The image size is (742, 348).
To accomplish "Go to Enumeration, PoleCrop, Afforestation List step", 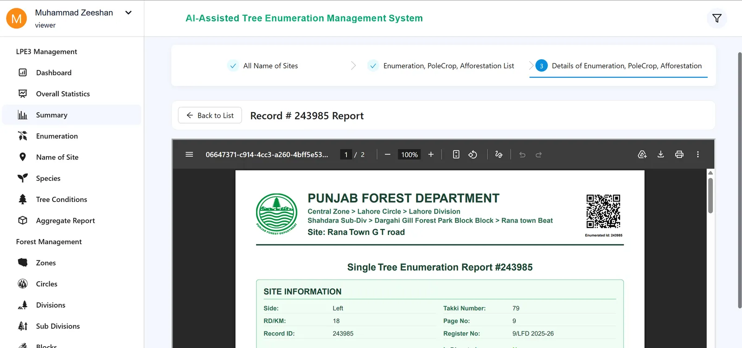I will (x=441, y=66).
